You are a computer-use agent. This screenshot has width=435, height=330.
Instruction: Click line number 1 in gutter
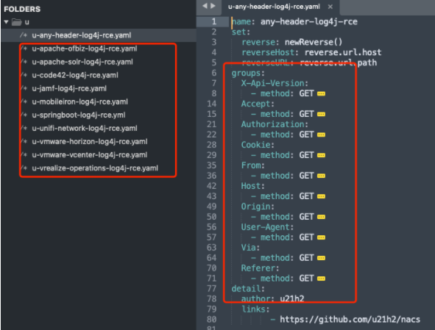coord(213,21)
